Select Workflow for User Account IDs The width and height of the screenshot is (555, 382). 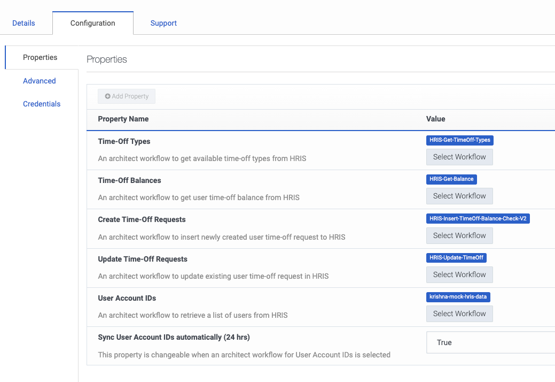point(459,314)
